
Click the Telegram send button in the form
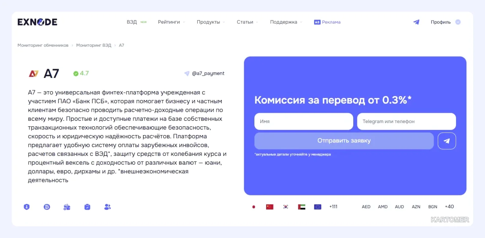(x=447, y=141)
